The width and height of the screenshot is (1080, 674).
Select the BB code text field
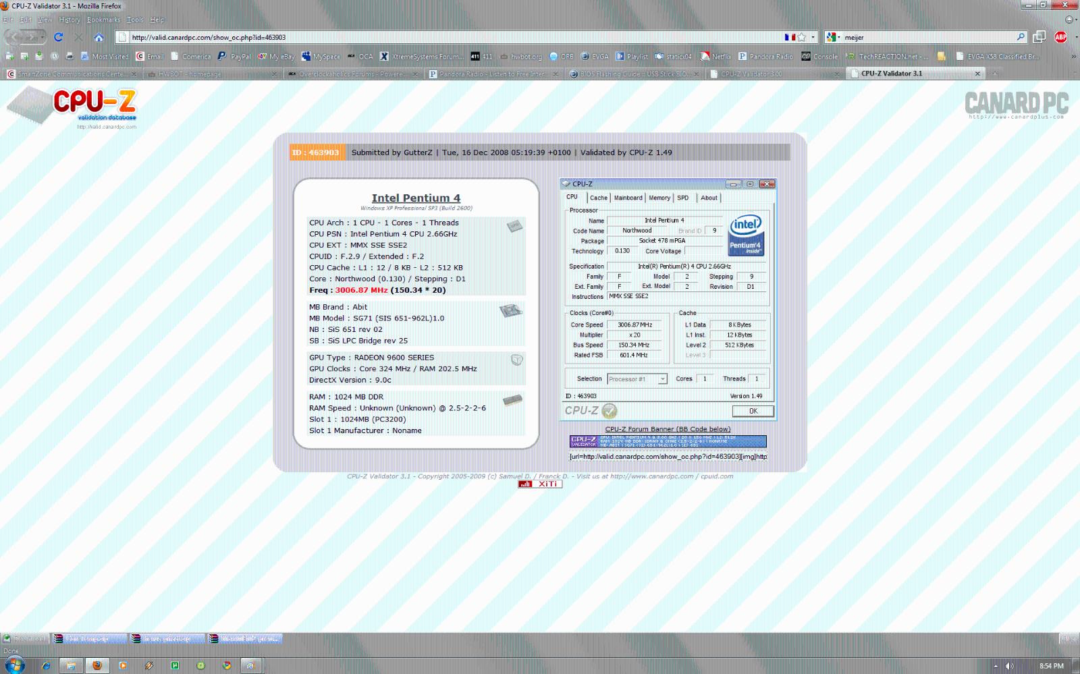pos(668,457)
